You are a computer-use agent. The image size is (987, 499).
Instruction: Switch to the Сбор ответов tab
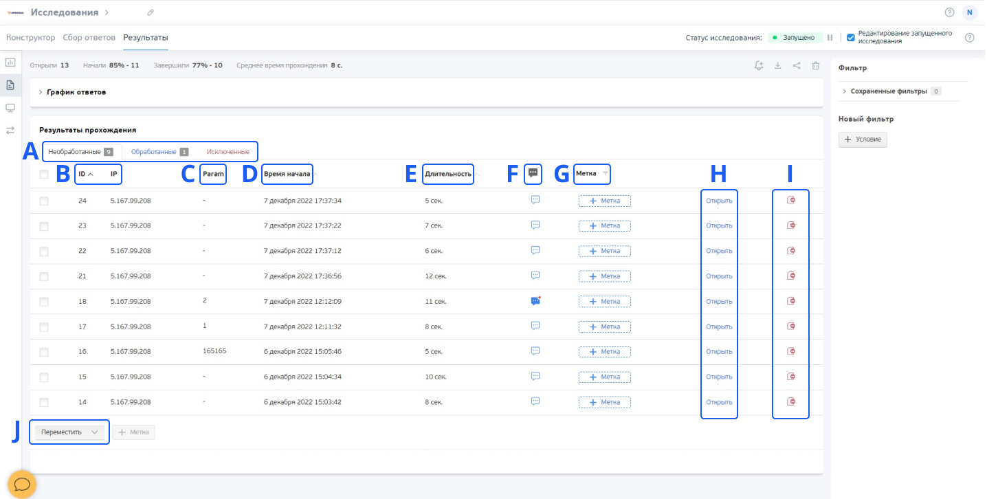click(89, 37)
